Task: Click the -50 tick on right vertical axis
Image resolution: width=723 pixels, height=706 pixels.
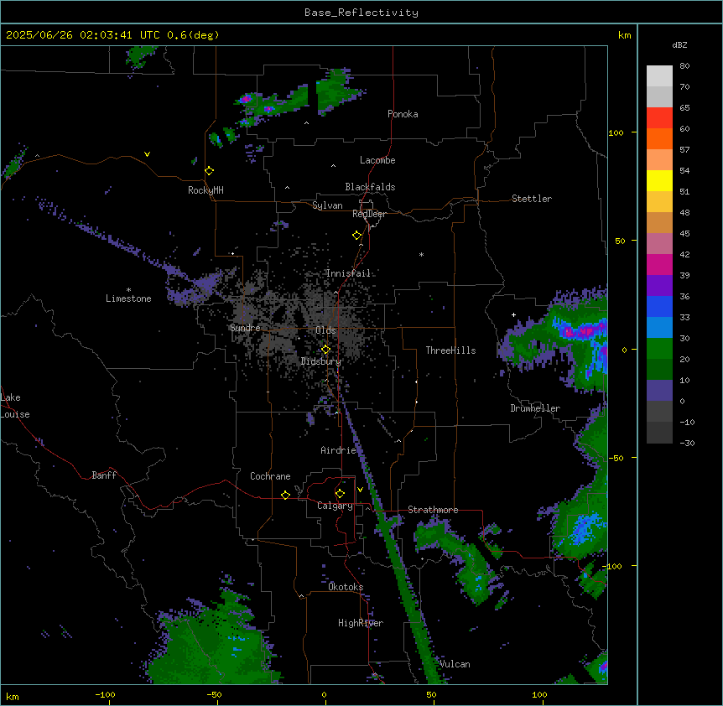Action: point(616,458)
